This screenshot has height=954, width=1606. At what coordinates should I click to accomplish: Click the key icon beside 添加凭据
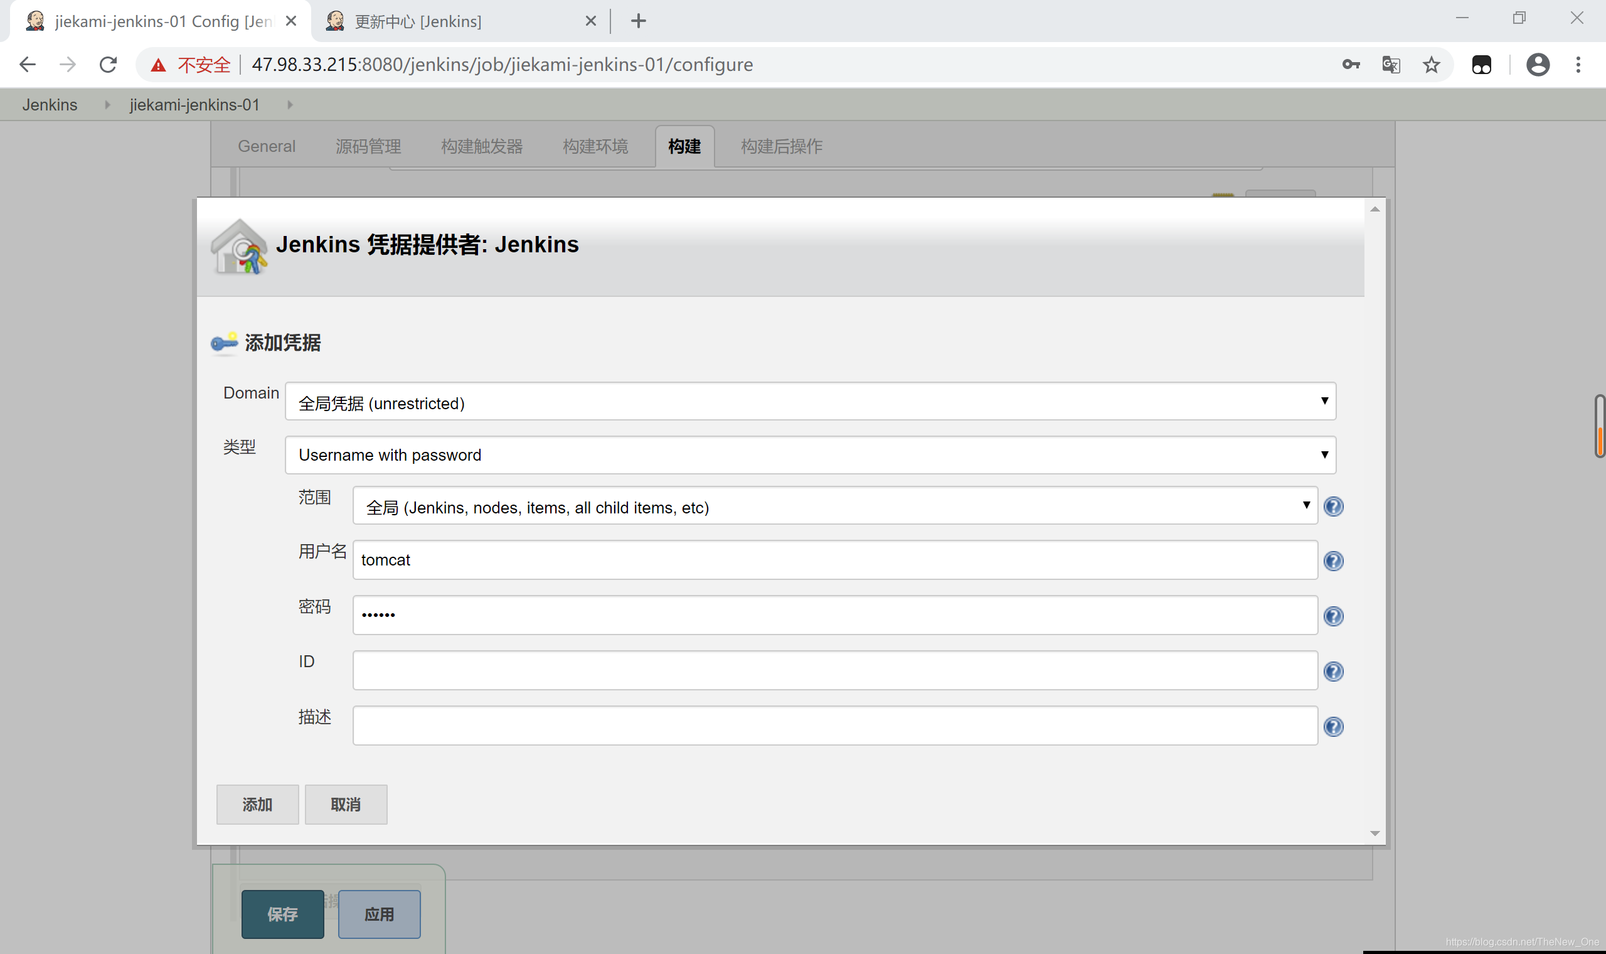pos(224,343)
